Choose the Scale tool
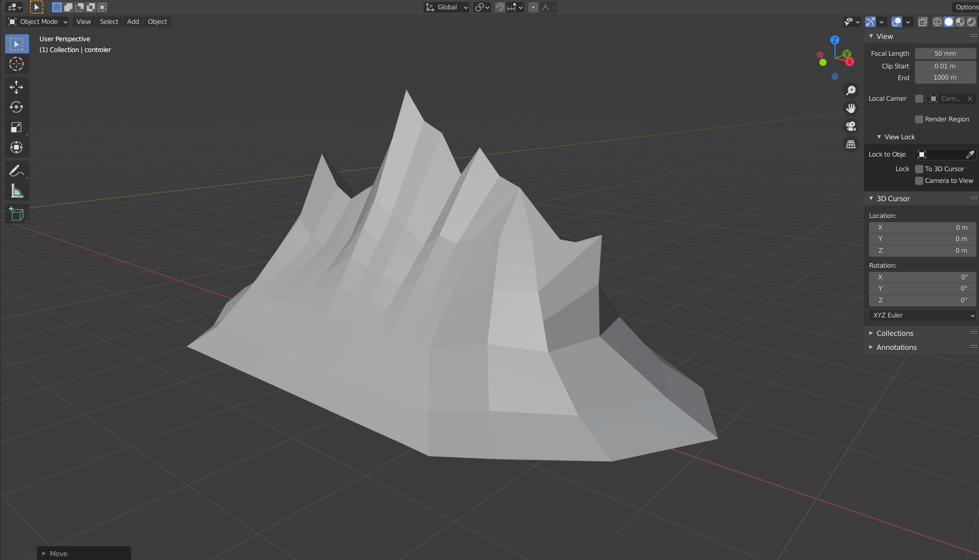This screenshot has width=979, height=560. tap(16, 128)
